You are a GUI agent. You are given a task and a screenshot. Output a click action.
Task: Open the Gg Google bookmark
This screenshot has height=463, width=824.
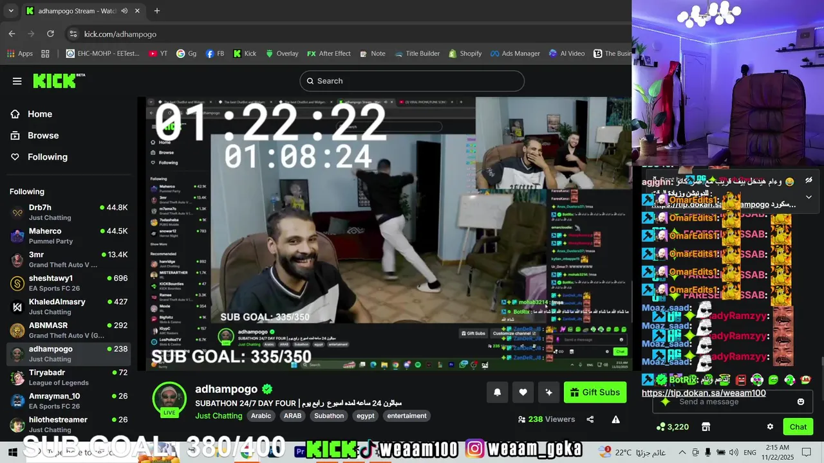[x=187, y=53]
